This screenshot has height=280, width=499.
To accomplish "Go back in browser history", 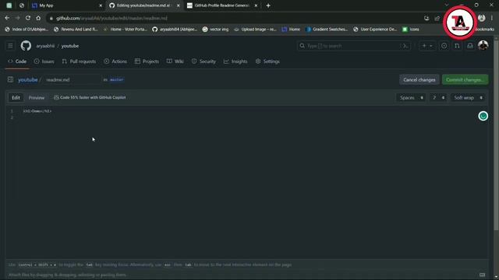I will 7,18.
